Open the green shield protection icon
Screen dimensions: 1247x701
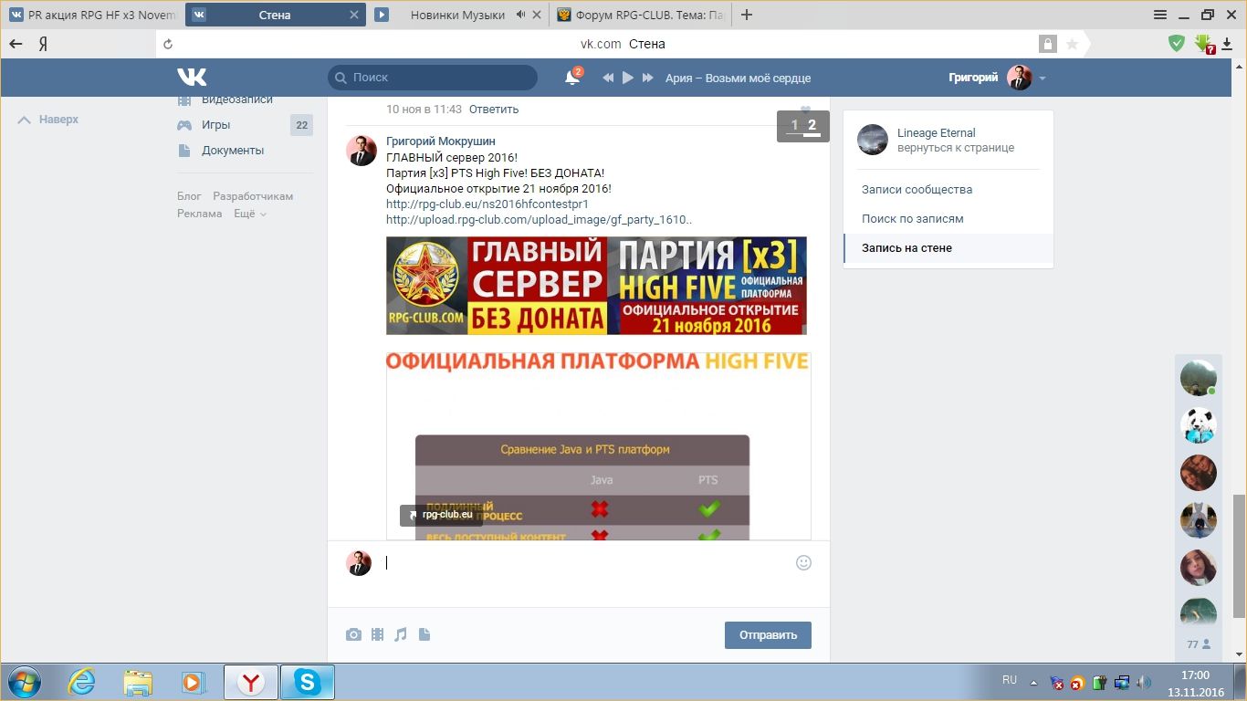[1177, 43]
